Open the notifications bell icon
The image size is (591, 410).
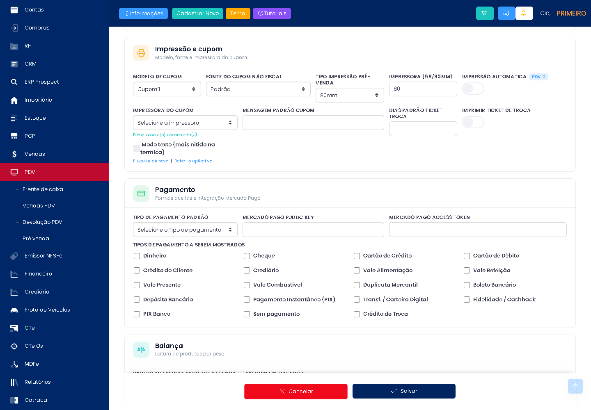coord(524,13)
